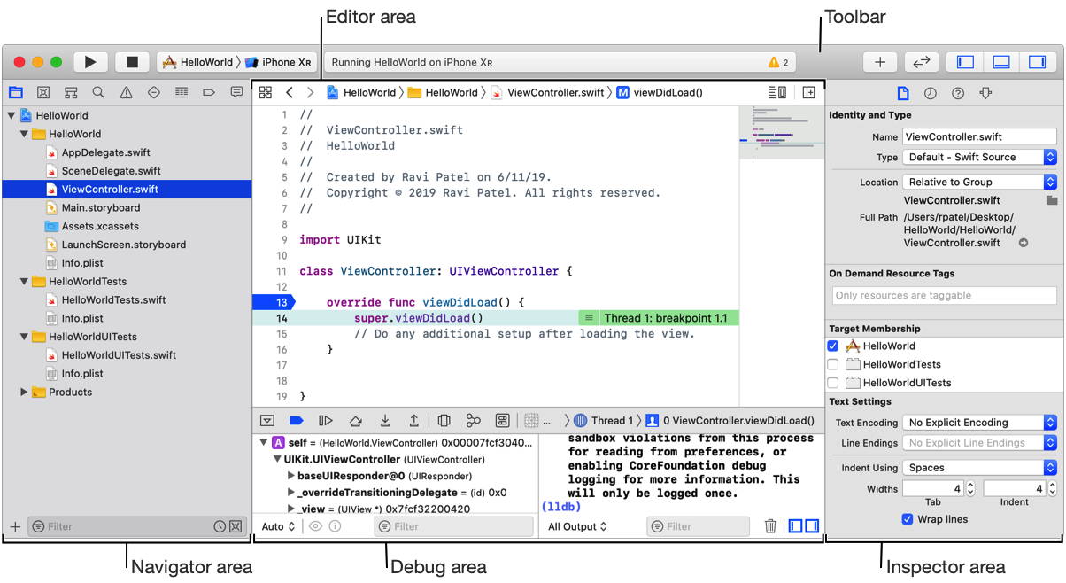Image resolution: width=1066 pixels, height=583 pixels.
Task: Open the Type Default - Swift Source dropdown
Action: (979, 157)
